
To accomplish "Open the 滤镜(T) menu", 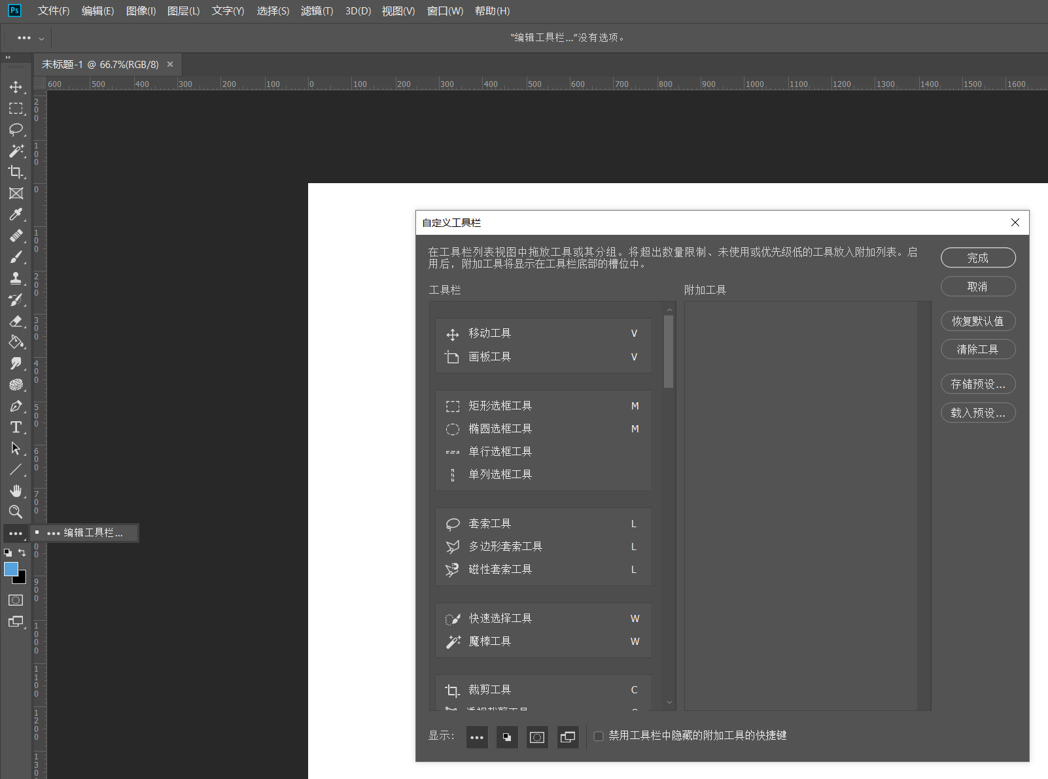I will click(x=317, y=11).
